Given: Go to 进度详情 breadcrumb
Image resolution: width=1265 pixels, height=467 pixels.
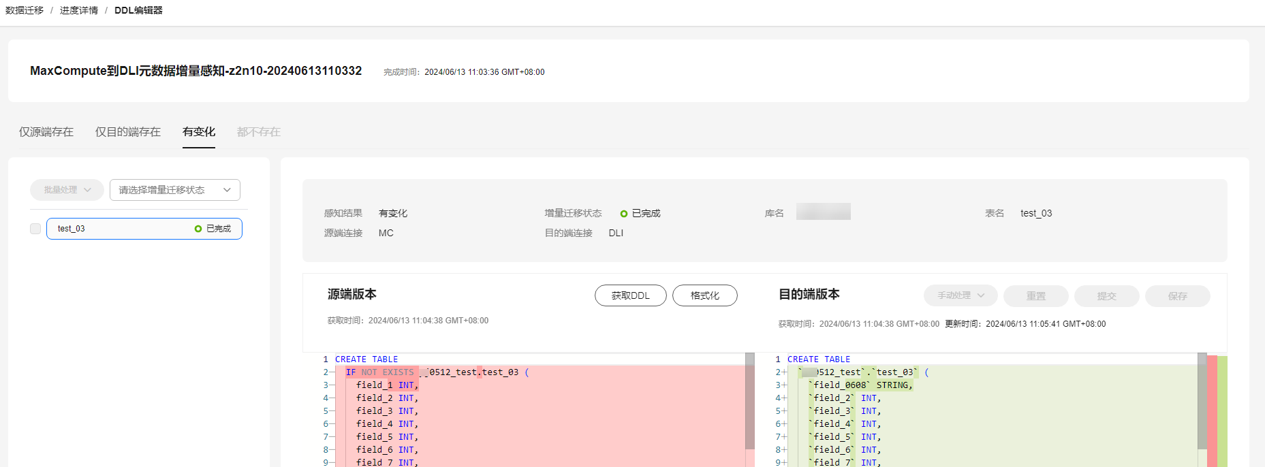Looking at the screenshot, I should pos(79,10).
